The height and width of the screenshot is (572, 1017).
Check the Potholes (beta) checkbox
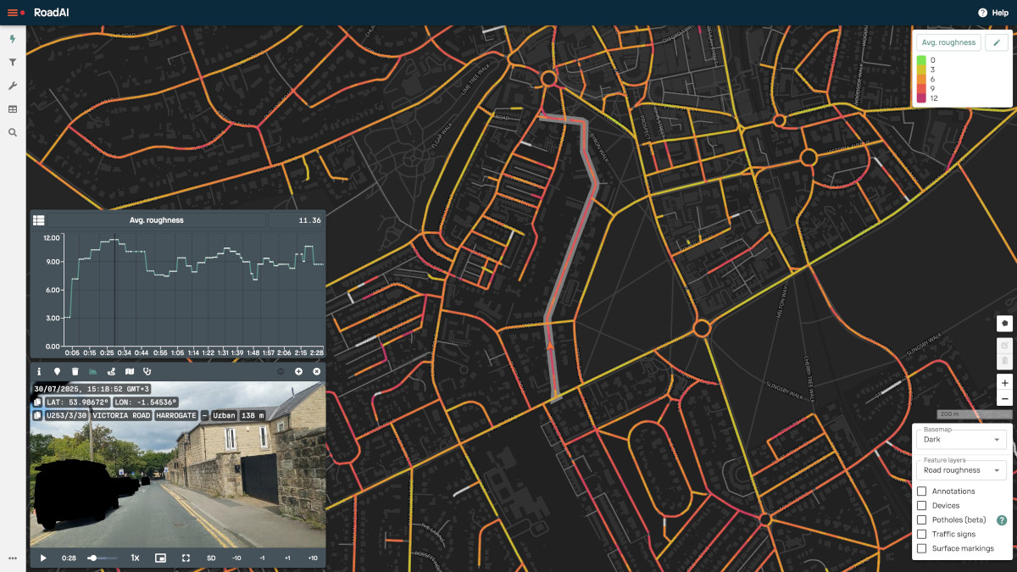[922, 520]
